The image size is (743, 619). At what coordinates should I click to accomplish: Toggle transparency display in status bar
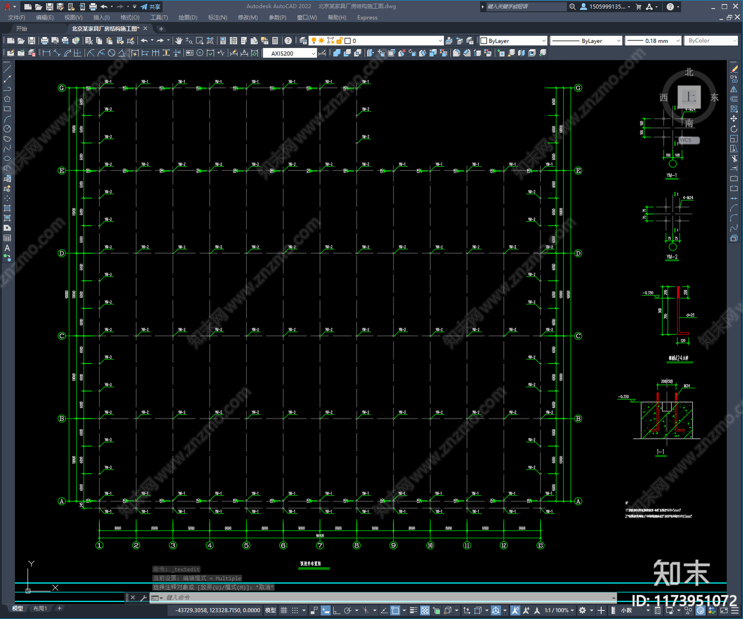coord(425,610)
